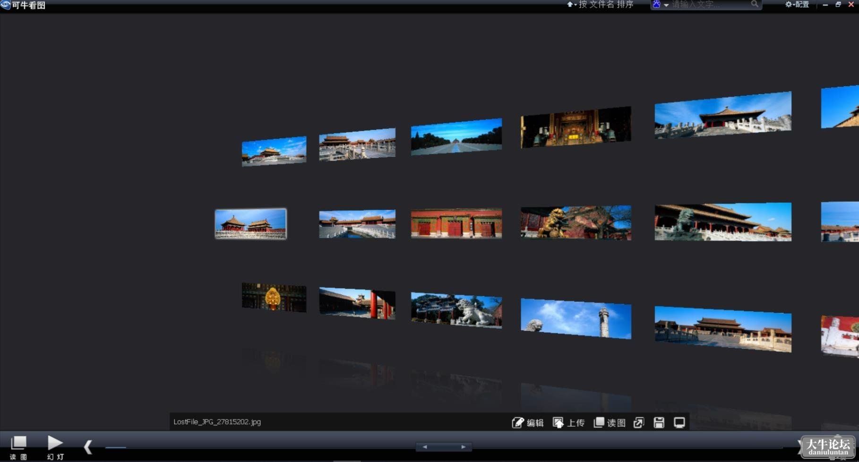Open the 按文件名排序 sort dropdown
Screen dimensions: 859x462
coord(600,5)
